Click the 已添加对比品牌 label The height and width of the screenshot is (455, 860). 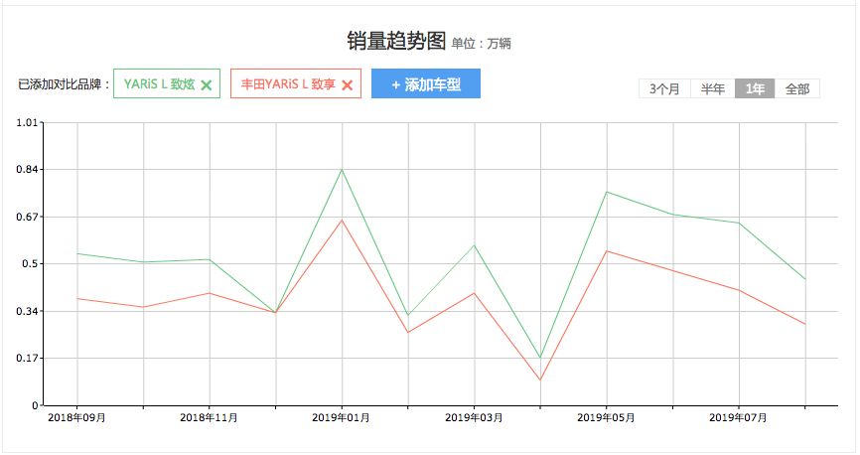65,84
